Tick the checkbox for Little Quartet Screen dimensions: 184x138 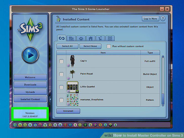[x=61, y=87]
